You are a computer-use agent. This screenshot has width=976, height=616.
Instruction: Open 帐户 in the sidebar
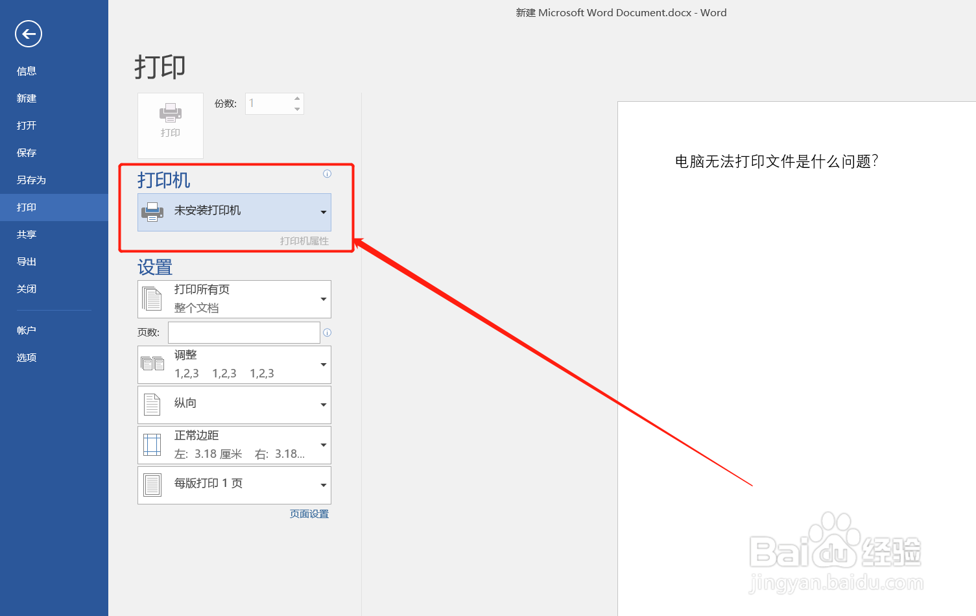[x=54, y=331]
